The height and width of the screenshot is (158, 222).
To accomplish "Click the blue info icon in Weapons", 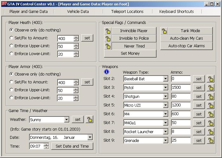I will 107,72.
